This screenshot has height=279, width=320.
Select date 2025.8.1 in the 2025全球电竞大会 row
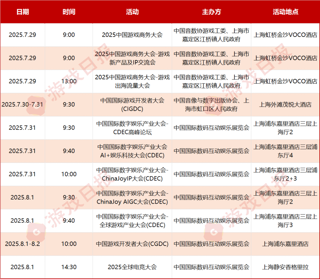coord(23,267)
